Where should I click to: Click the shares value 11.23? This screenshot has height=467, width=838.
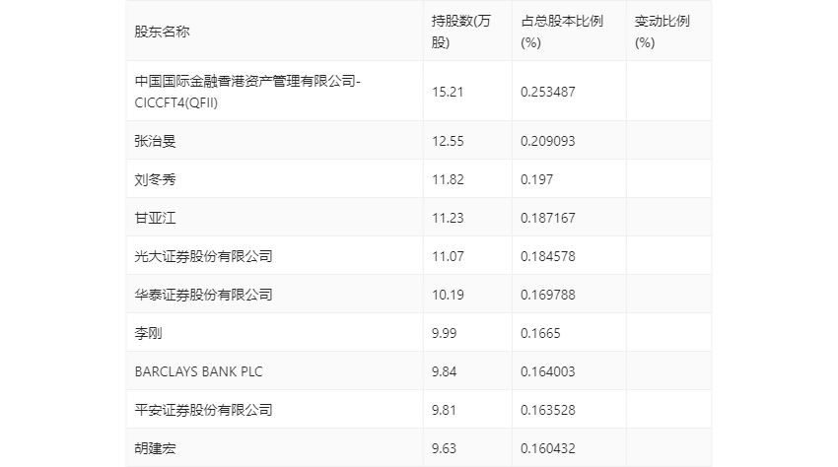(448, 218)
